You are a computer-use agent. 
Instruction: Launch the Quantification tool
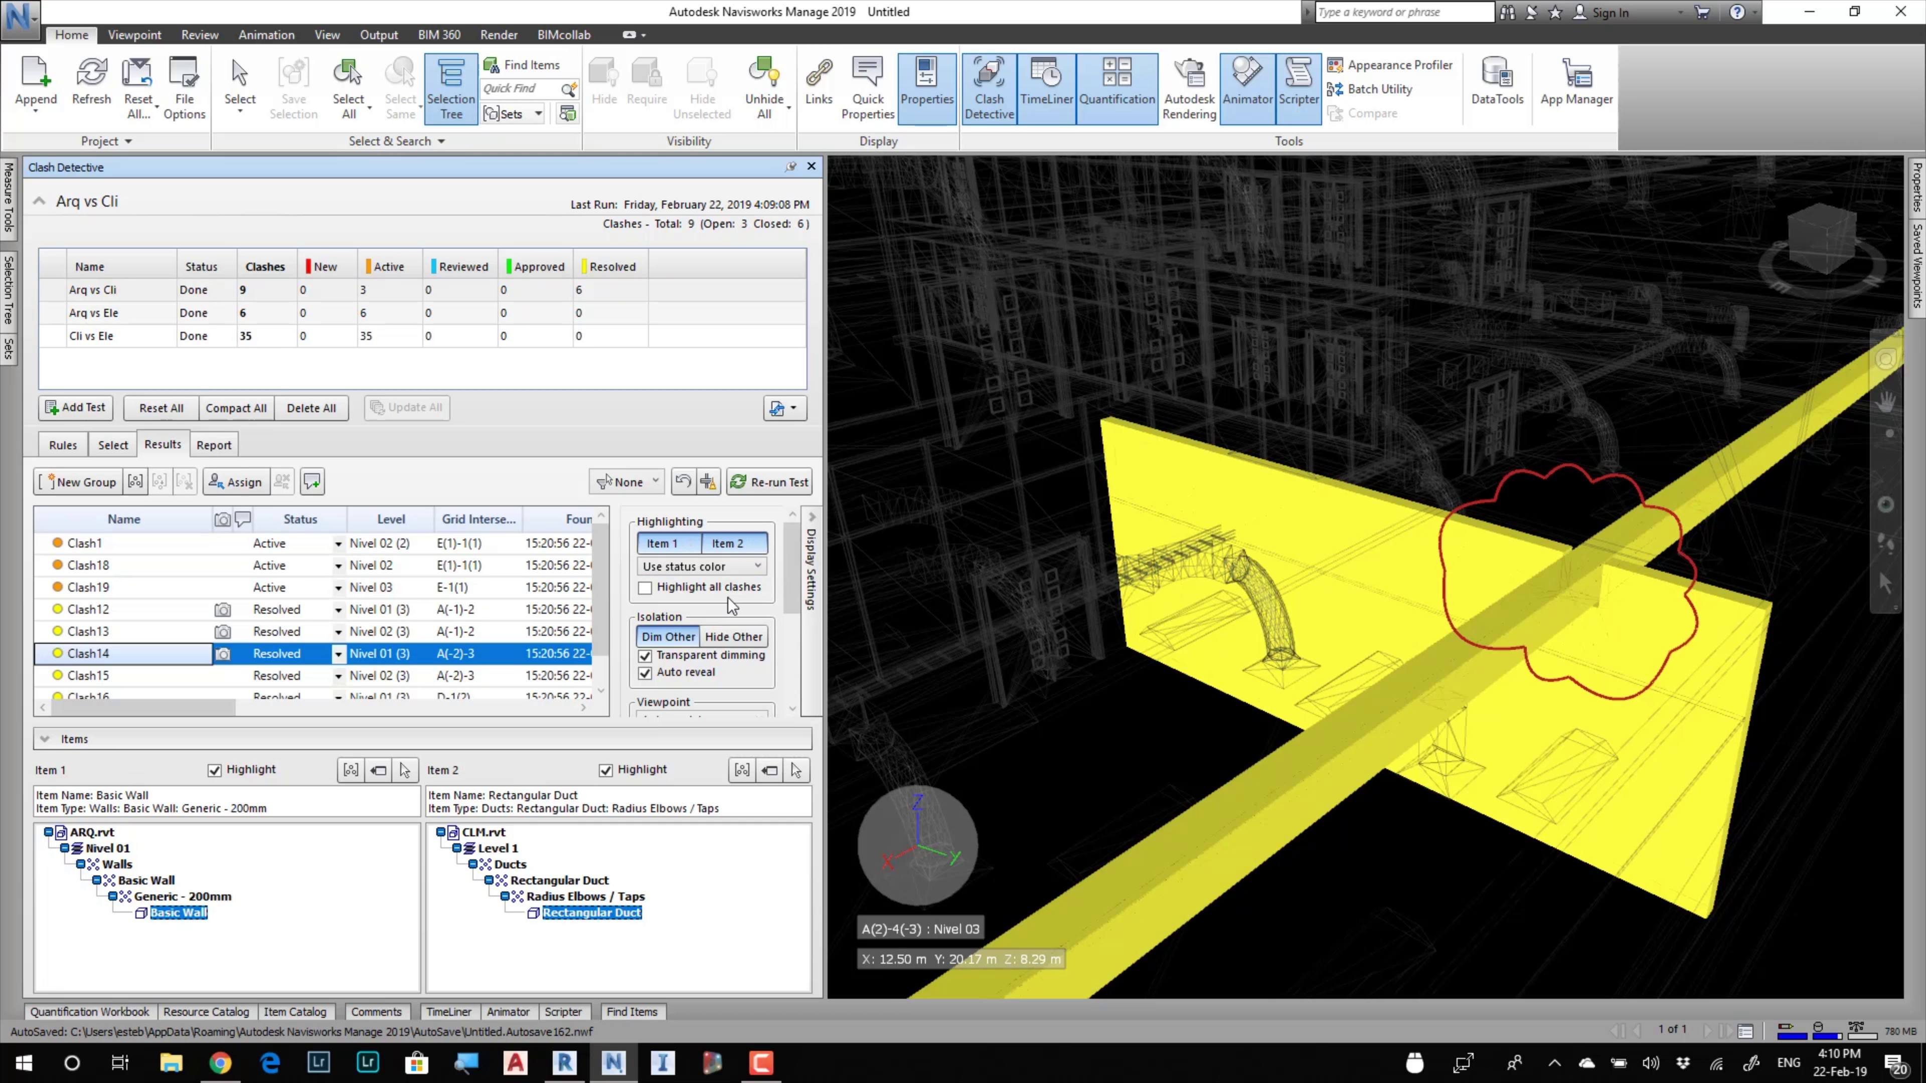[1116, 88]
